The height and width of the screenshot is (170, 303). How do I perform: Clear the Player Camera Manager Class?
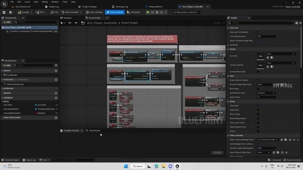point(294,140)
